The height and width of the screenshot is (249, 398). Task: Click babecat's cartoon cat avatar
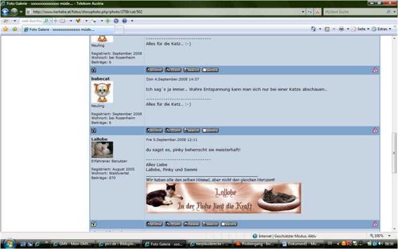tap(102, 92)
